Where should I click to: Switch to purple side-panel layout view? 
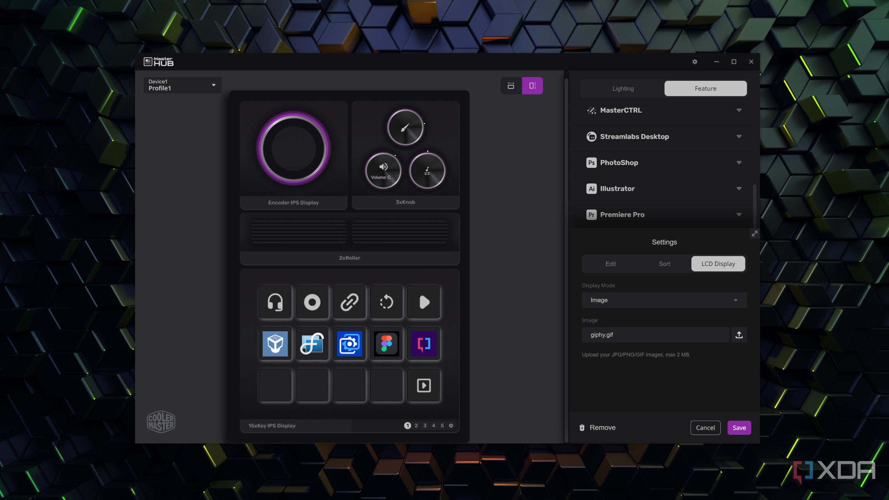(532, 86)
